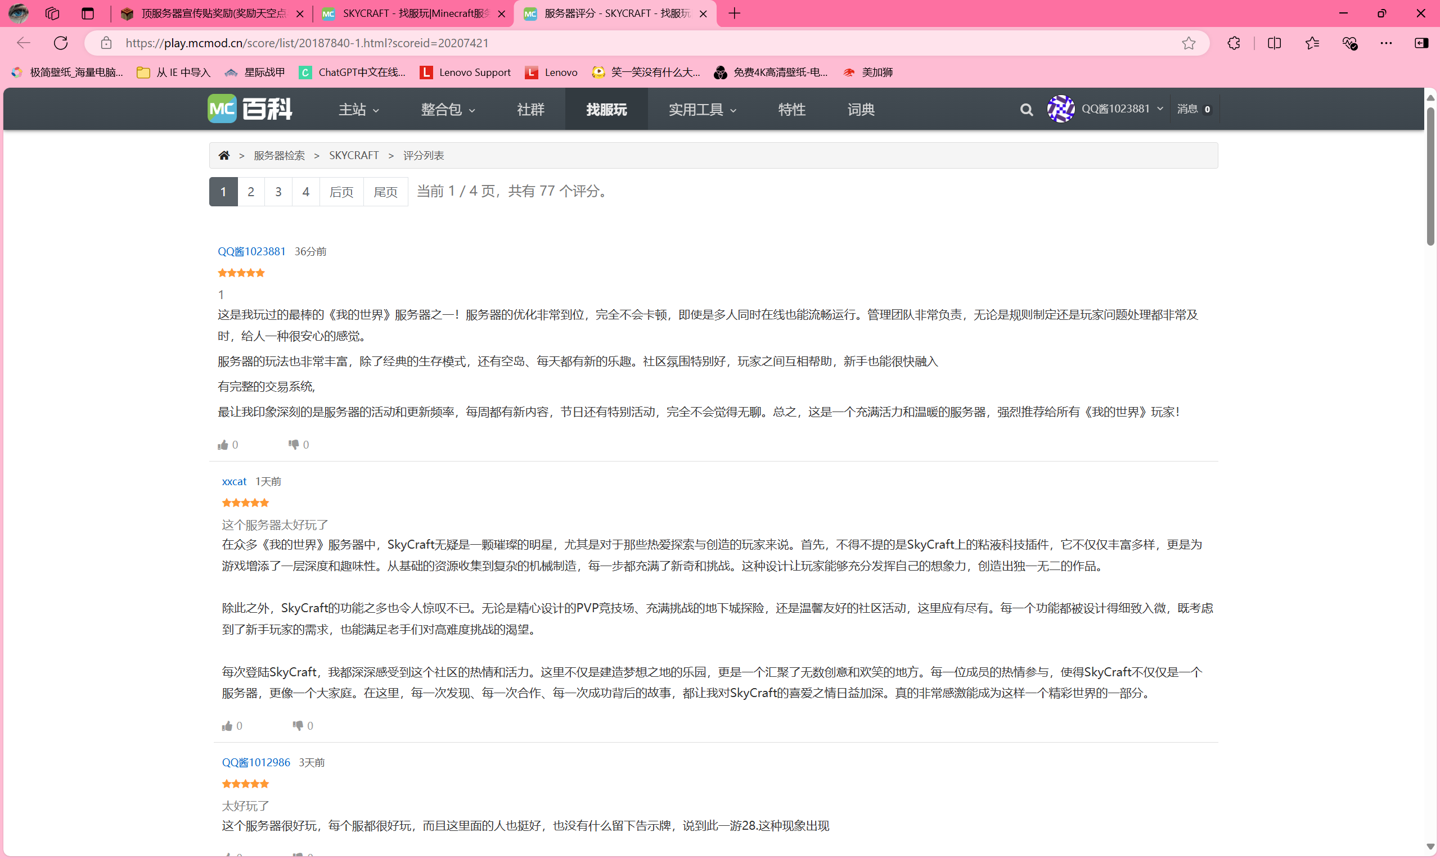1440x859 pixels.
Task: Click the home icon in breadcrumb
Action: 224,155
